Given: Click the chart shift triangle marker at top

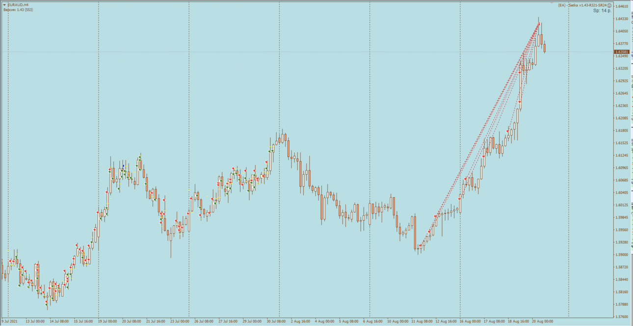Looking at the screenshot, I should click(552, 3).
